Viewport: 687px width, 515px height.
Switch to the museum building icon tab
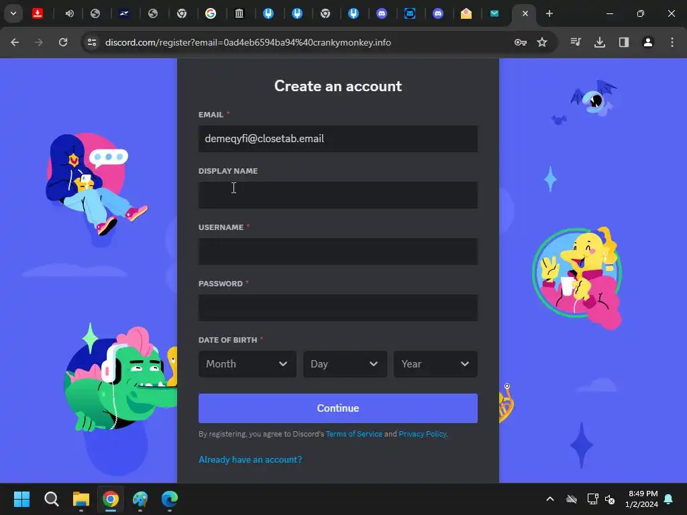pos(240,13)
